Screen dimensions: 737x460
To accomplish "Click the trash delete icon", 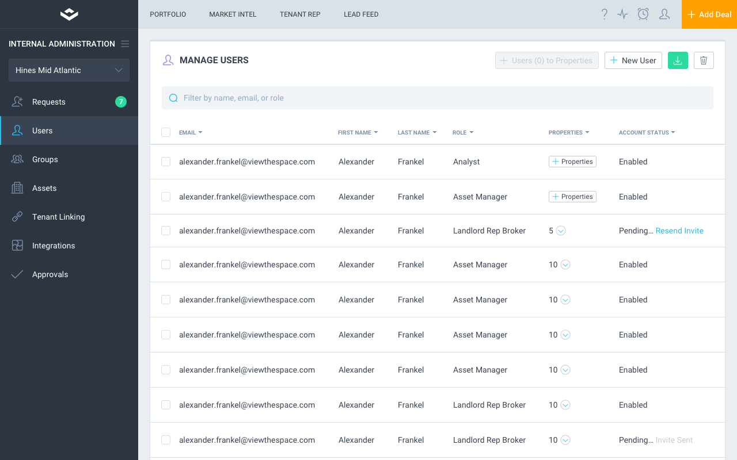I will coord(704,60).
